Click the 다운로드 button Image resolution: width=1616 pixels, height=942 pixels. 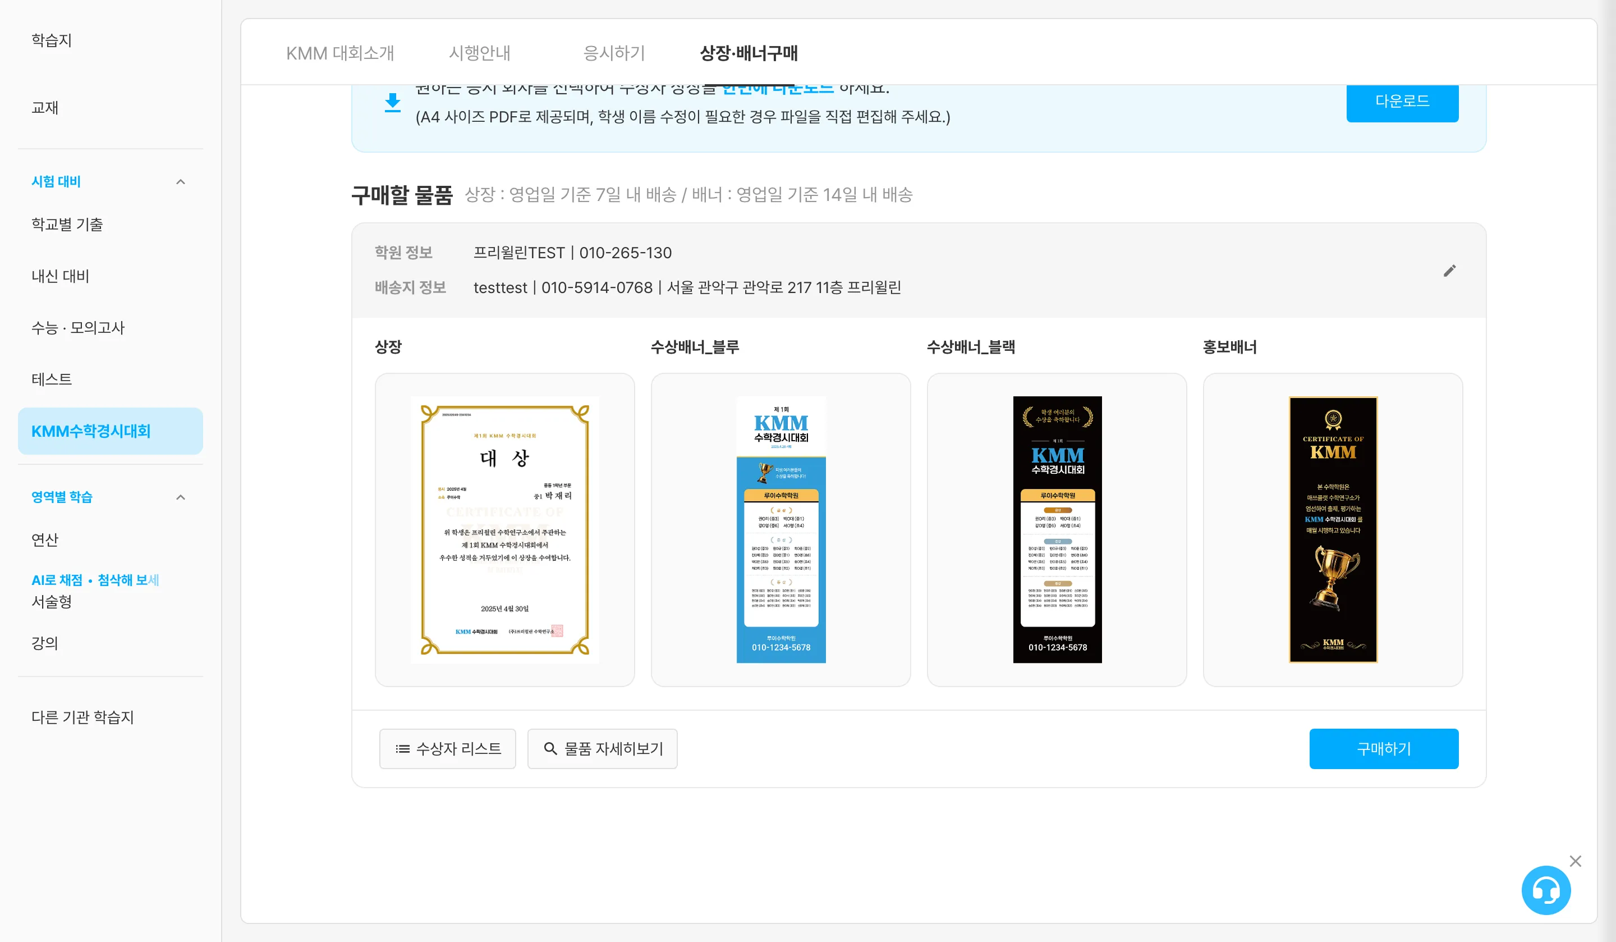point(1402,102)
